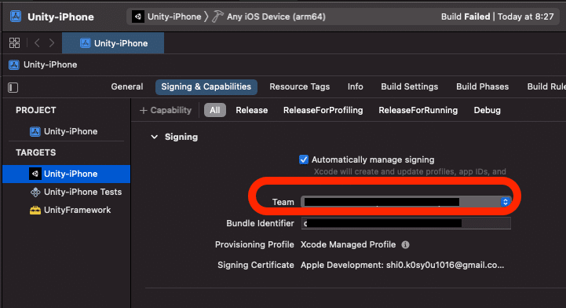Edit the Bundle Identifier field
Image resolution: width=566 pixels, height=308 pixels.
tap(406, 223)
